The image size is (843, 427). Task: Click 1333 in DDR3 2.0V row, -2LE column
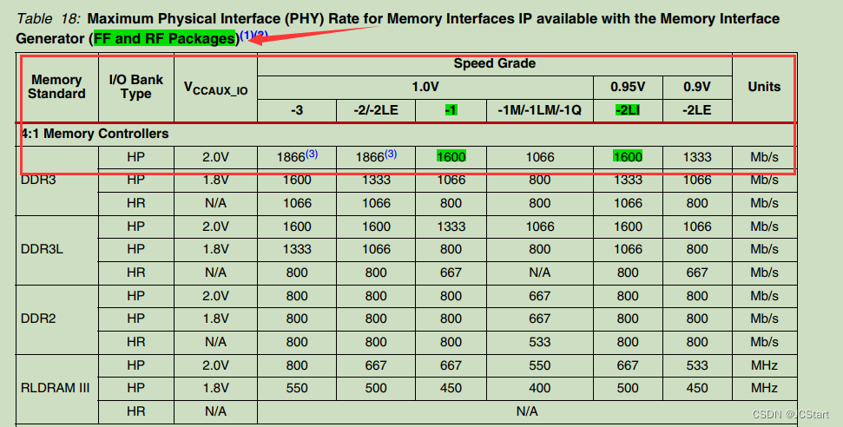[x=697, y=156]
